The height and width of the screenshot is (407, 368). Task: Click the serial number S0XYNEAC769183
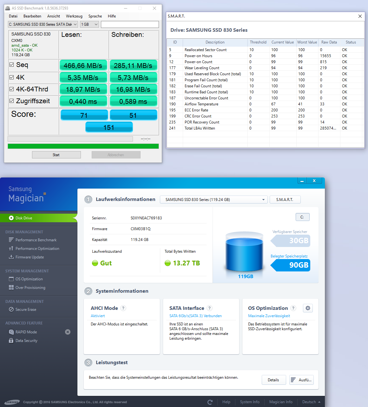coord(146,218)
